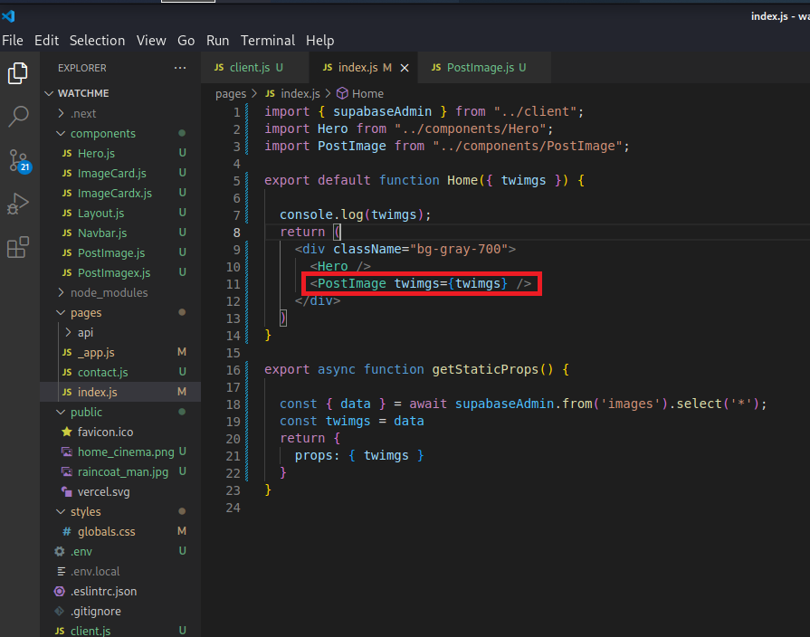810x637 pixels.
Task: Open the Run menu
Action: pyautogui.click(x=217, y=41)
